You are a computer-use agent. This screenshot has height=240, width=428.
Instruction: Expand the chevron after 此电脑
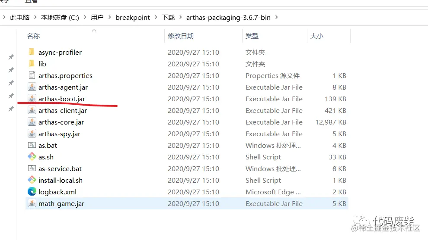[x=35, y=17]
